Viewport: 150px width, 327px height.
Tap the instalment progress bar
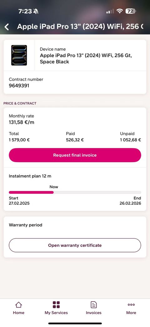point(75,192)
